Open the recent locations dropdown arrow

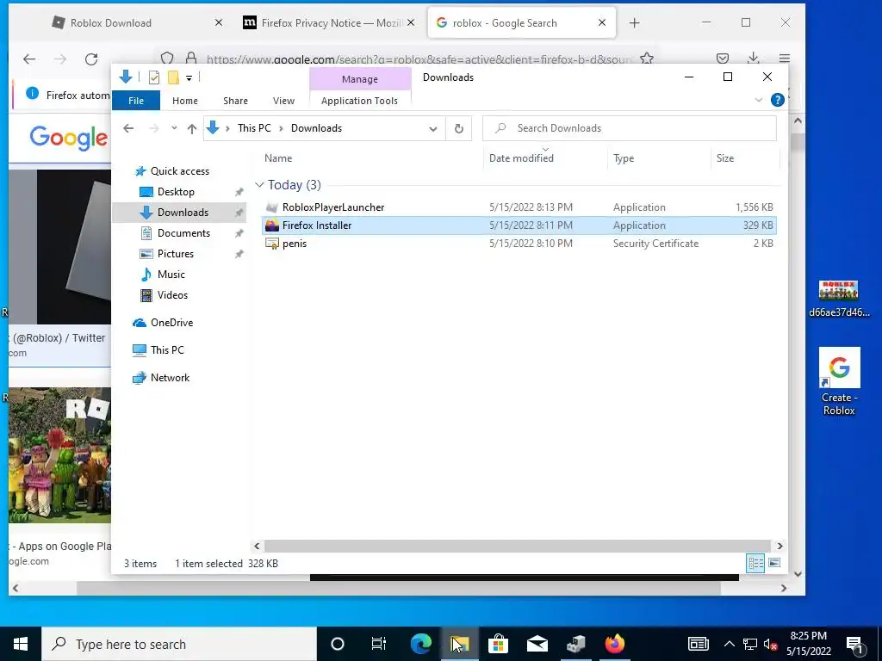point(174,128)
